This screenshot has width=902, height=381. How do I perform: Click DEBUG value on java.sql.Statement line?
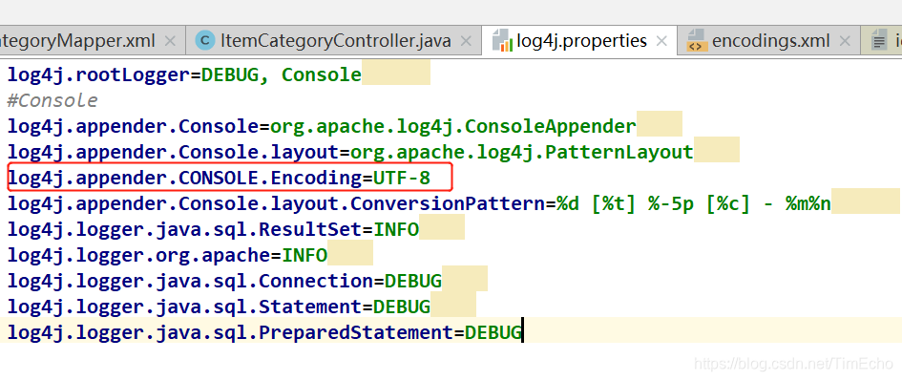pos(402,307)
